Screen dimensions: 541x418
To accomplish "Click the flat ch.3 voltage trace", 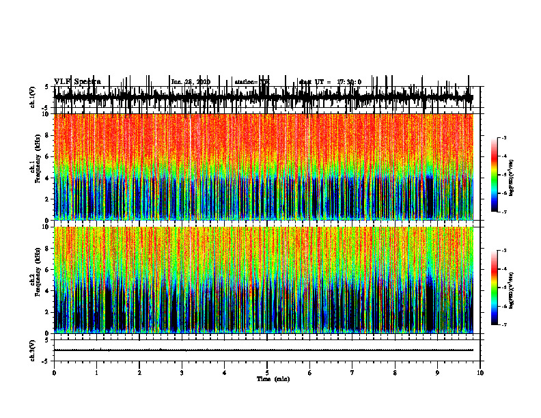I will pos(263,350).
